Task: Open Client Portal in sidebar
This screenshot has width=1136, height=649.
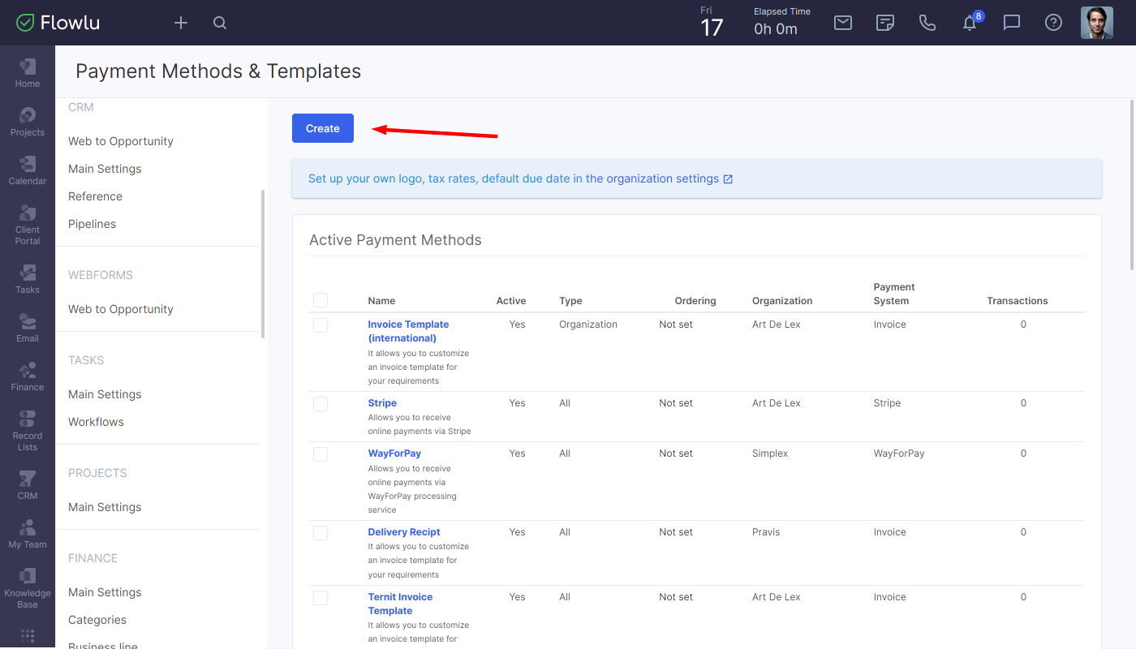Action: pos(28,225)
